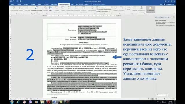This screenshot has height=104, width=185.
Task: Click the page count indicator in status bar
Action: [x=14, y=99]
